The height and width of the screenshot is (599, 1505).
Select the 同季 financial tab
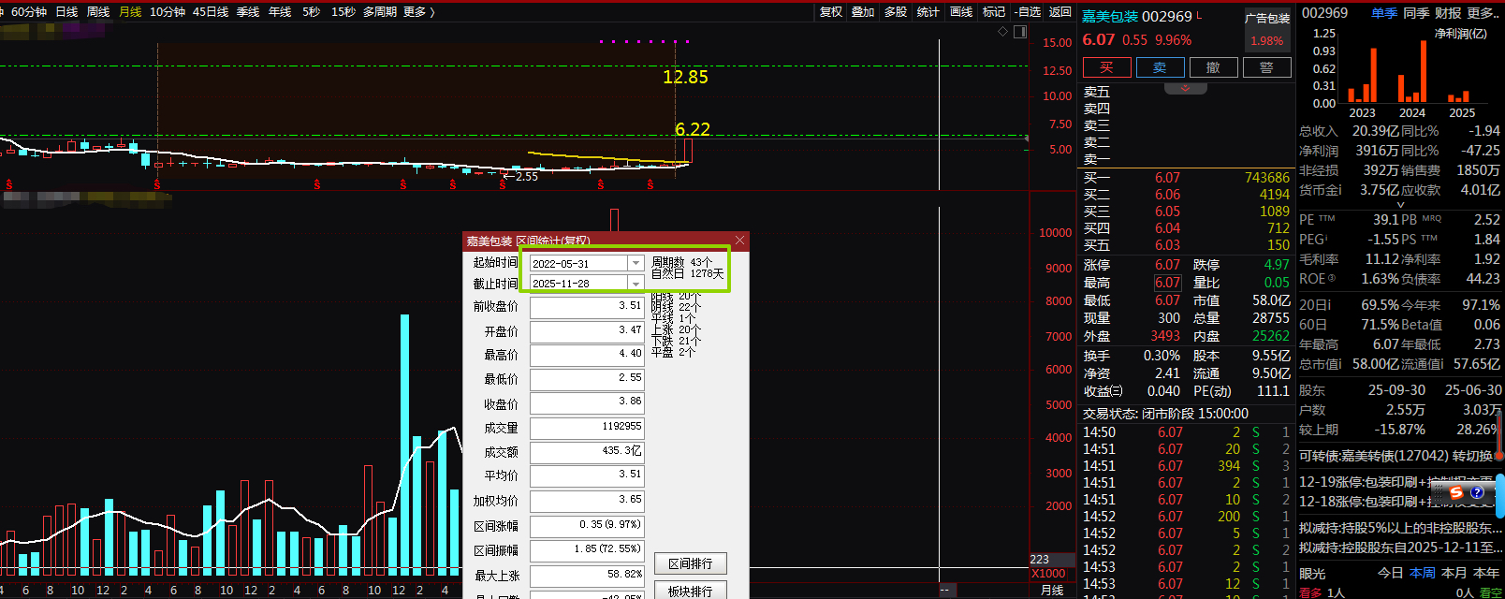(x=1416, y=12)
